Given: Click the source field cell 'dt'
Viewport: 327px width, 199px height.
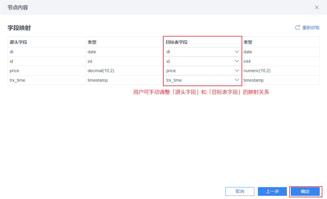Looking at the screenshot, I should coord(46,52).
